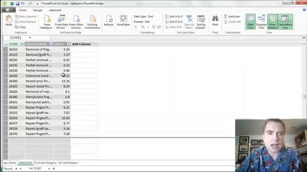Image resolution: width=307 pixels, height=172 pixels.
Task: Click the Undo arrow in quick access toolbar
Action: (23, 3)
